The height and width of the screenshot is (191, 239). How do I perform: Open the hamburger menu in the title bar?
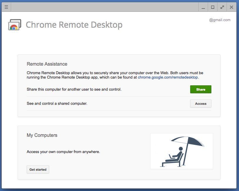[6, 7]
